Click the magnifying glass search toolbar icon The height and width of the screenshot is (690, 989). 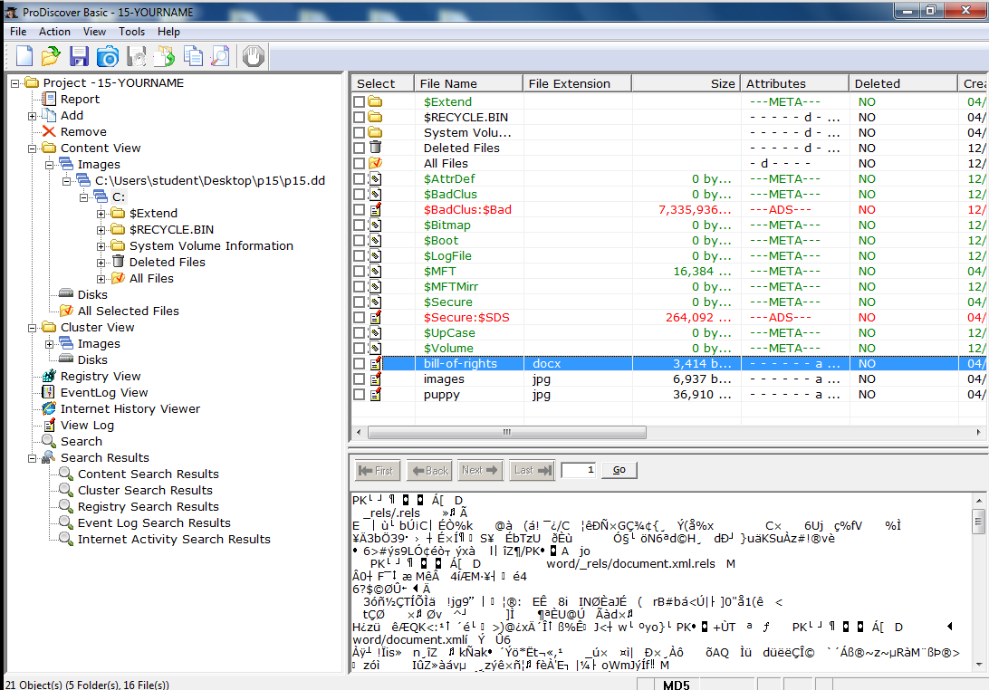(219, 56)
